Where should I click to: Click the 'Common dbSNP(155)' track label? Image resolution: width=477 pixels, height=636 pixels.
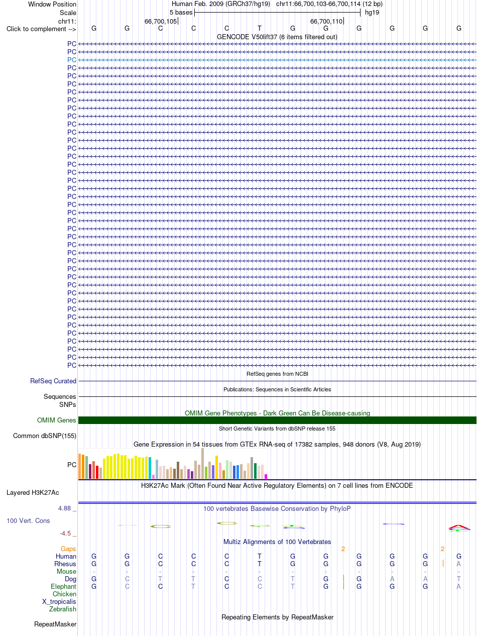pos(45,436)
